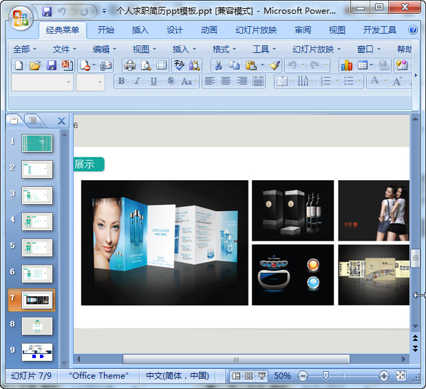The image size is (426, 389).
Task: Open the font size combo box
Action: (x=90, y=82)
